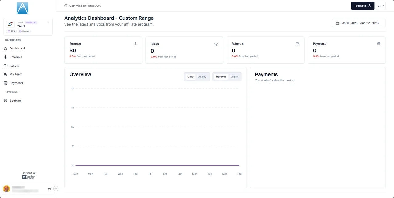Click the rocket tier icon
The width and height of the screenshot is (394, 198).
10,24
